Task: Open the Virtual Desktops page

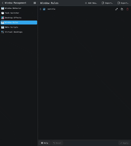Action: point(19,32)
